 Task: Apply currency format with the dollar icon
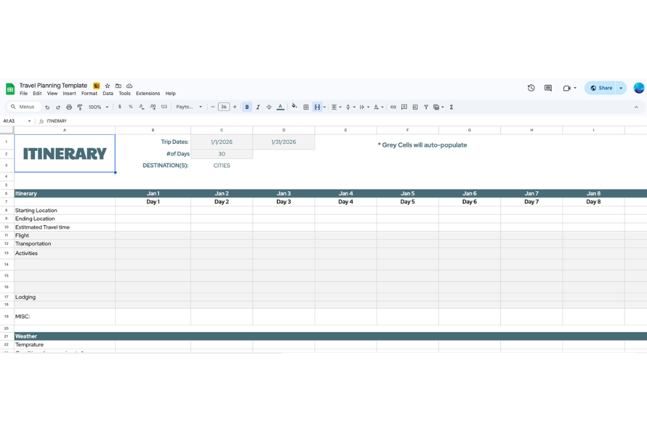point(120,107)
